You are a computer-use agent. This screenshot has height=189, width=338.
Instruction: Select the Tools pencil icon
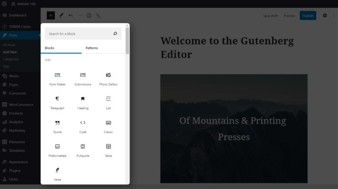pos(61,15)
